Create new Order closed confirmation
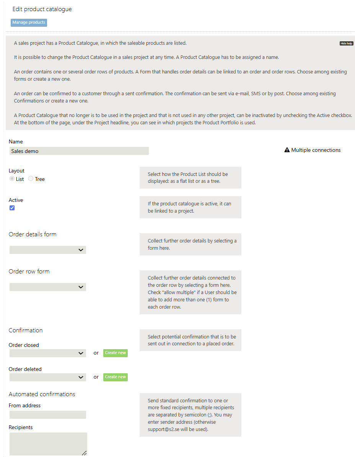This screenshot has height=457, width=355. [115, 353]
